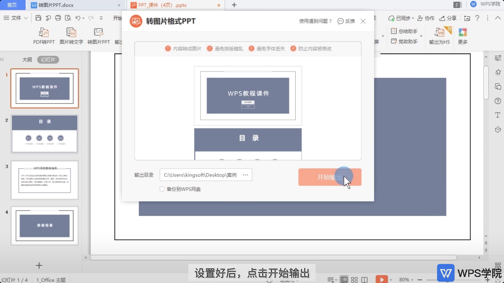Viewport: 504px width, 283px height.
Task: Click the 使用遇到问题？ link
Action: 316,21
